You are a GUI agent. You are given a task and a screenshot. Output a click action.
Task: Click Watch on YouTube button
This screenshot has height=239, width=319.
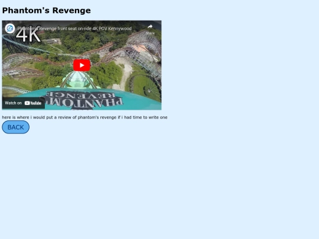23,103
